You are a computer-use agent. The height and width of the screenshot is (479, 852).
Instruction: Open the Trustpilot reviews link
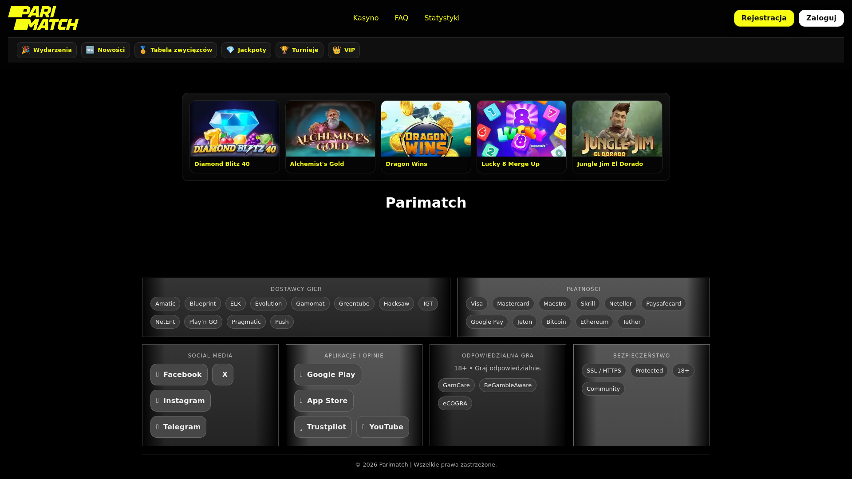(323, 427)
